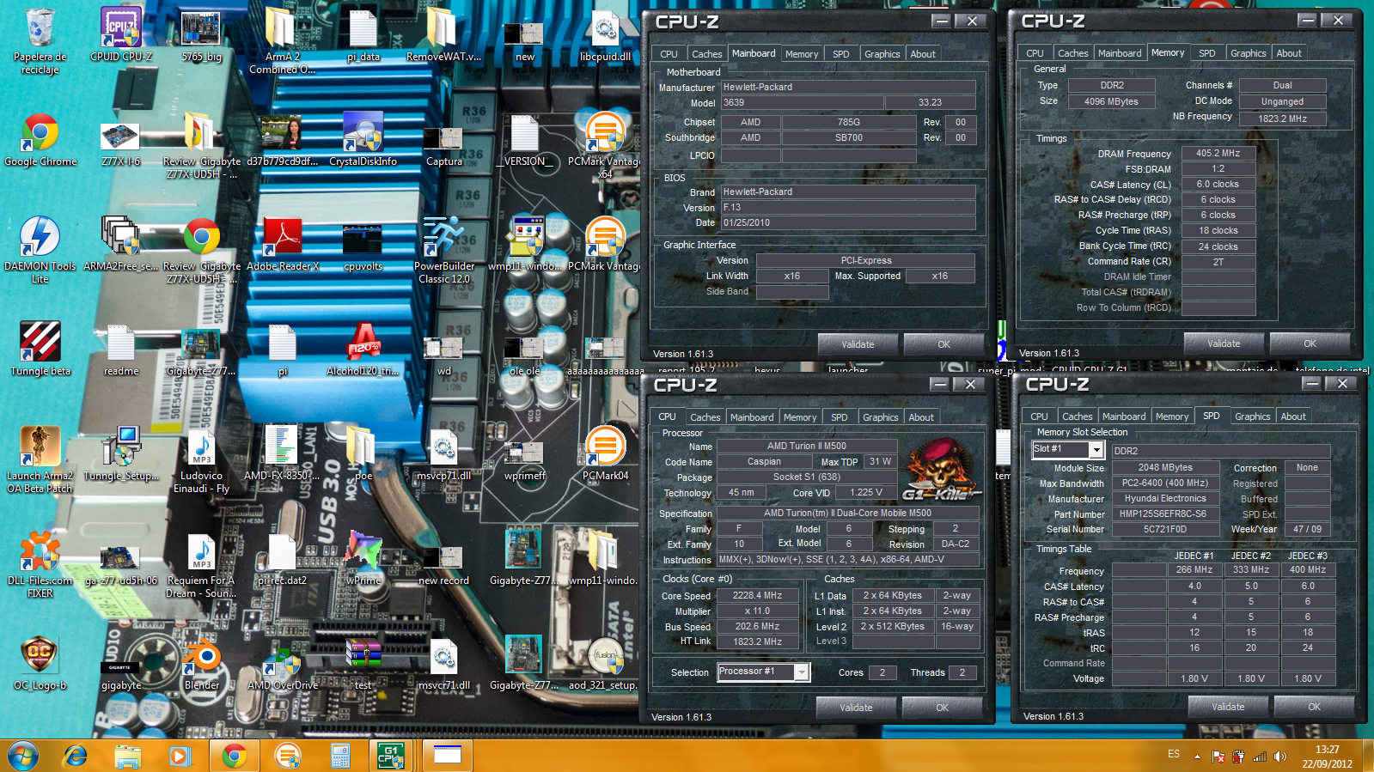
Task: Launch Arma2 OA Beta Patch shortcut
Action: click(40, 459)
